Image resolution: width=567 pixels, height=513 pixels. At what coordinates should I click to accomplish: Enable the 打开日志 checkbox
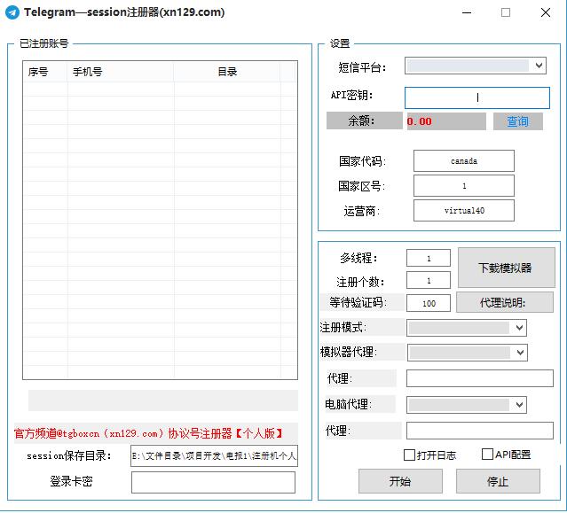point(409,455)
